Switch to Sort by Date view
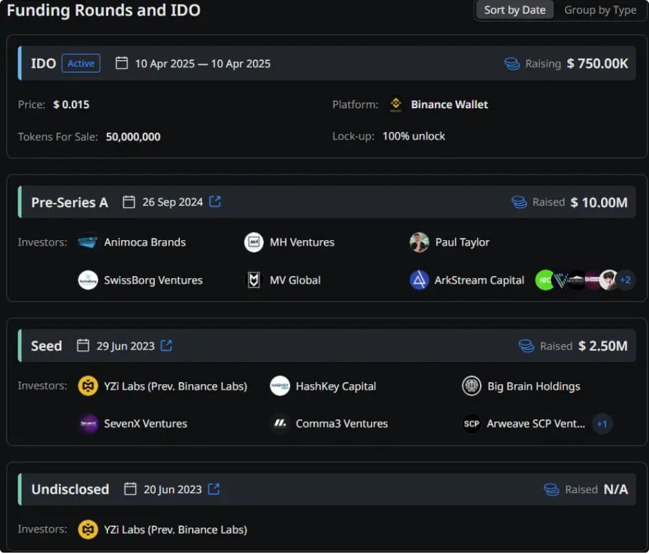 514,10
